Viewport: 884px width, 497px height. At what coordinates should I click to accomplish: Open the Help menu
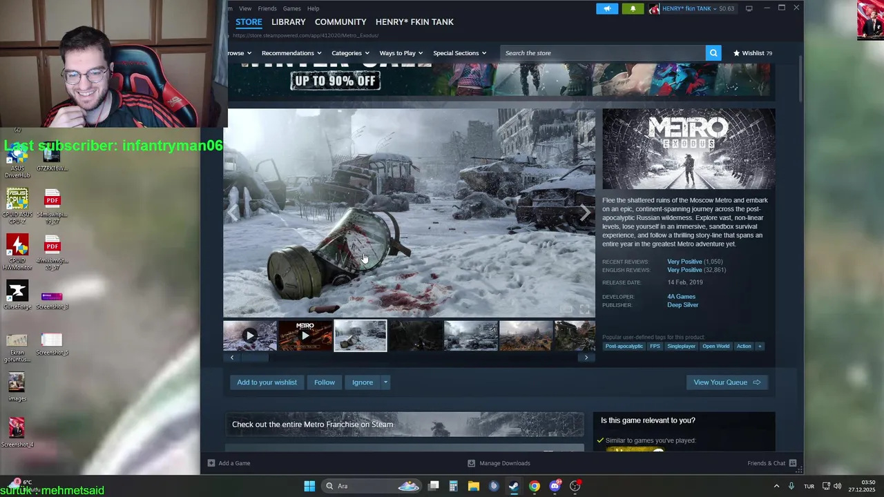[313, 8]
